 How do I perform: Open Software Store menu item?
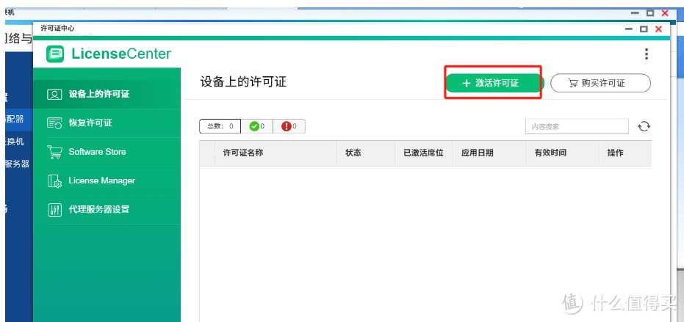[x=97, y=152]
